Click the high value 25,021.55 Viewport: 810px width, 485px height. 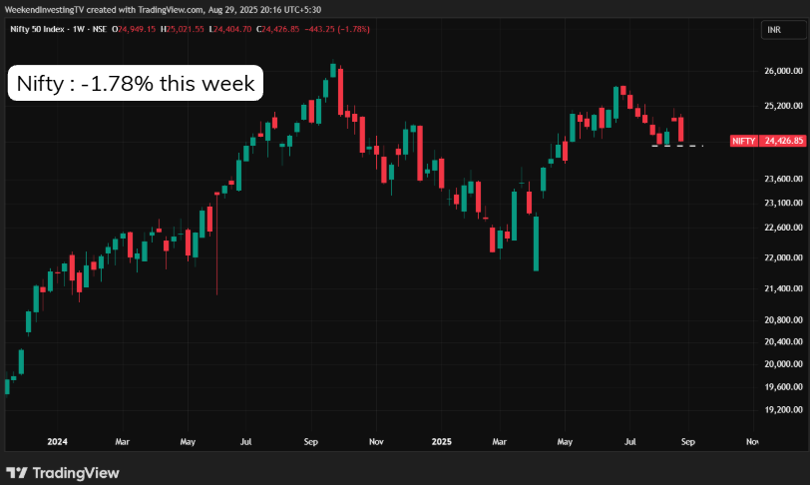click(x=185, y=29)
